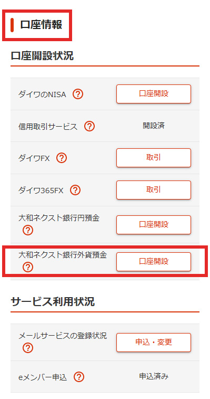Screen dimensions: 210x399
Task: Click the 取引 button for ダイワ365FX
Action: (154, 190)
